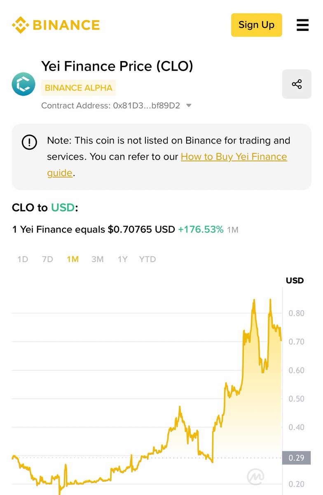
Task: Click the contract address text
Action: 110,106
